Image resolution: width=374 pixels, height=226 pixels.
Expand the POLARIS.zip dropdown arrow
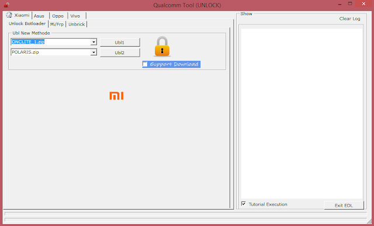93,52
